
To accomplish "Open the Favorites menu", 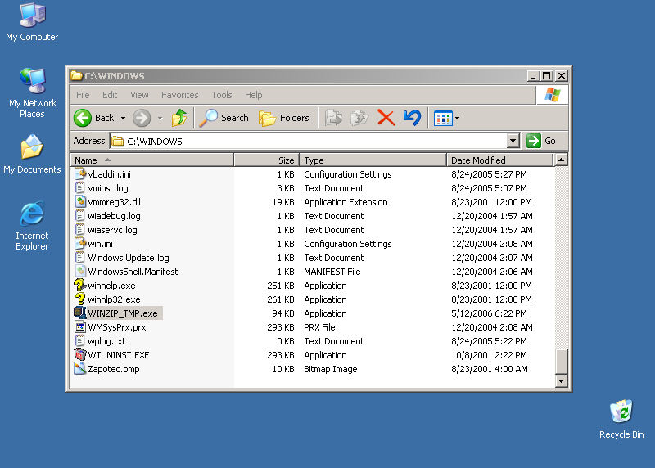I will coord(179,95).
